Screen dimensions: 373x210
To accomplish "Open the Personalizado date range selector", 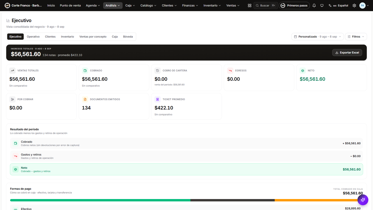I will tap(318, 37).
